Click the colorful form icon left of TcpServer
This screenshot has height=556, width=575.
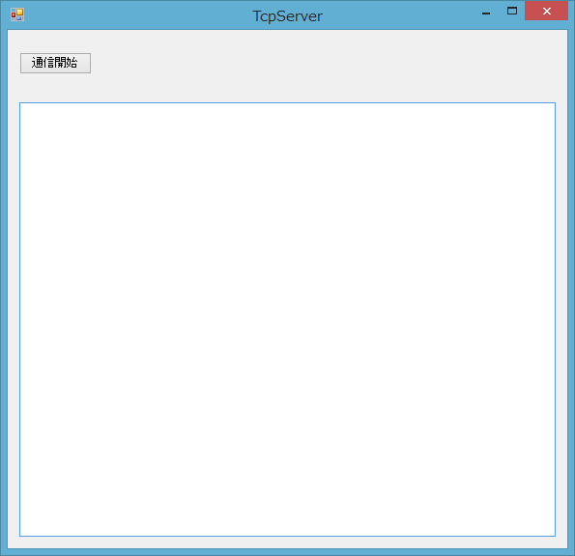pos(17,14)
